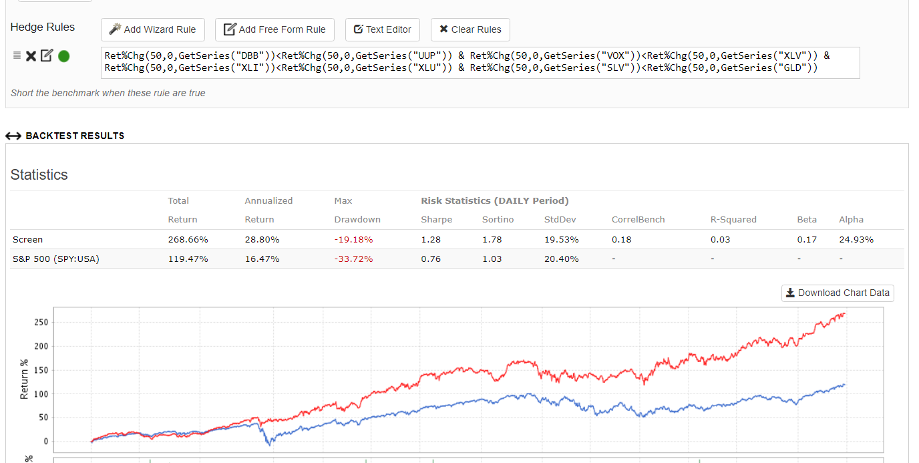The width and height of the screenshot is (919, 463).
Task: Download Chart Data
Action: tap(838, 293)
